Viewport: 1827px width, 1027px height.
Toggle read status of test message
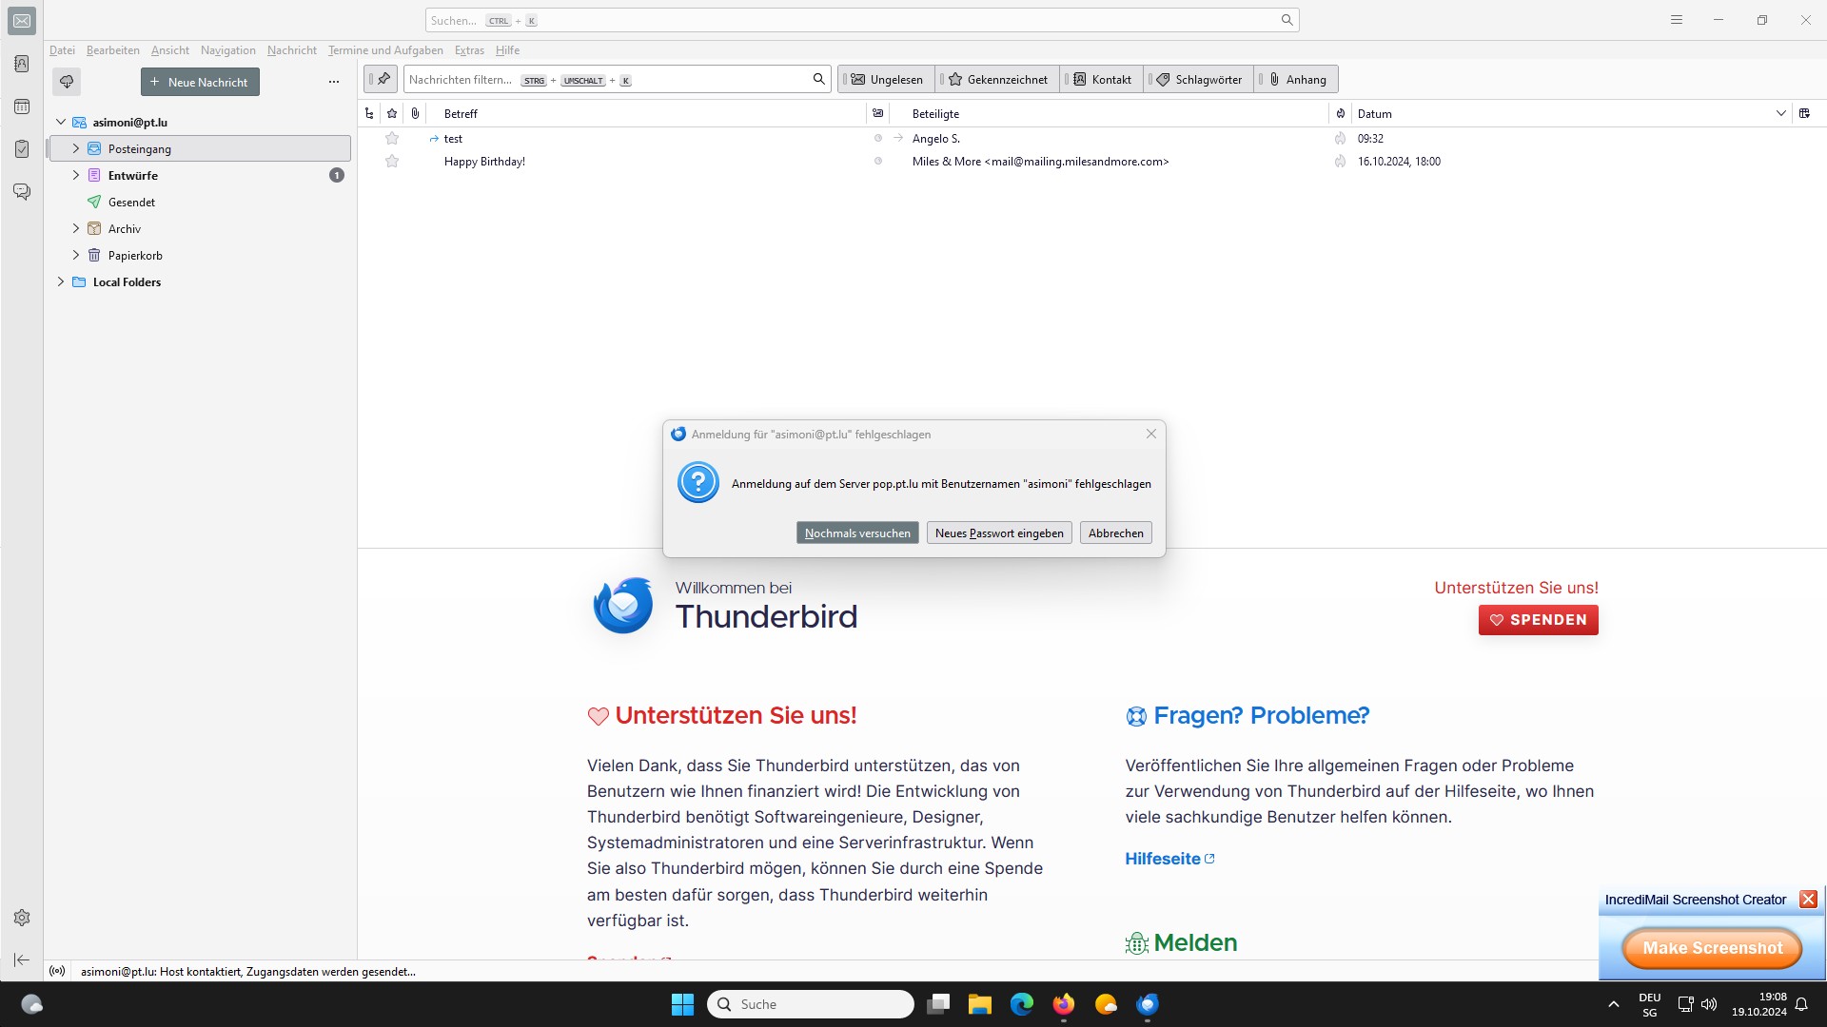click(878, 139)
